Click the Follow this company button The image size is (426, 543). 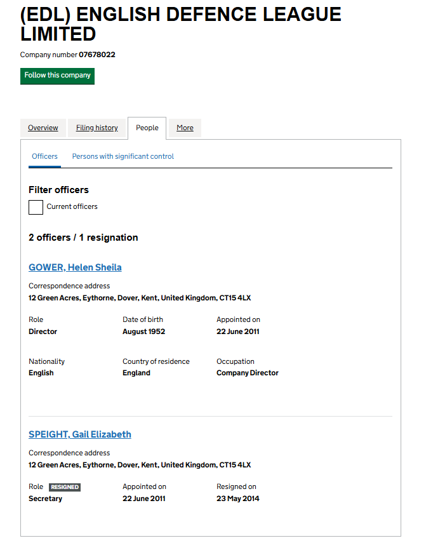point(57,76)
